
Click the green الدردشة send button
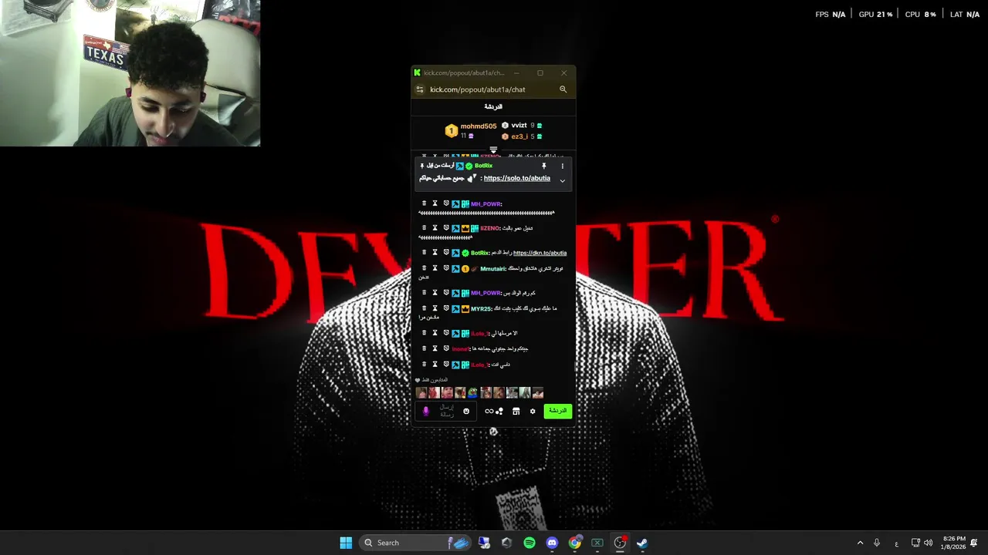point(557,411)
